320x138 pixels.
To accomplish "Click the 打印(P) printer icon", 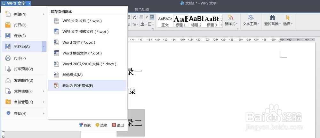I will point(8,58).
